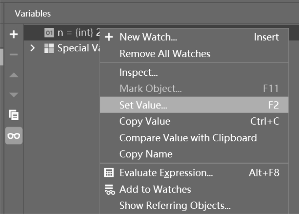Click the Variables panel header tab

(33, 14)
